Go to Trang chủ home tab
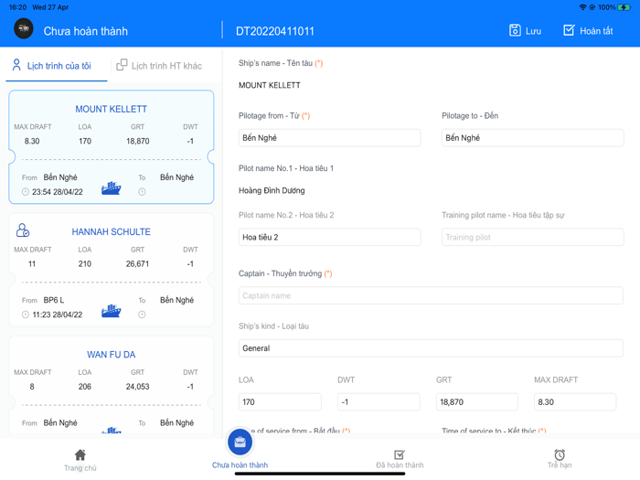 80,460
